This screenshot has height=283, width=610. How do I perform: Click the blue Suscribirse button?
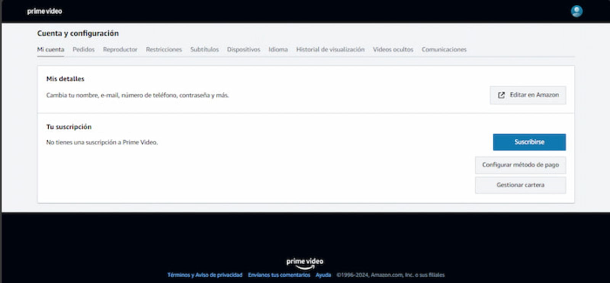[x=529, y=142]
